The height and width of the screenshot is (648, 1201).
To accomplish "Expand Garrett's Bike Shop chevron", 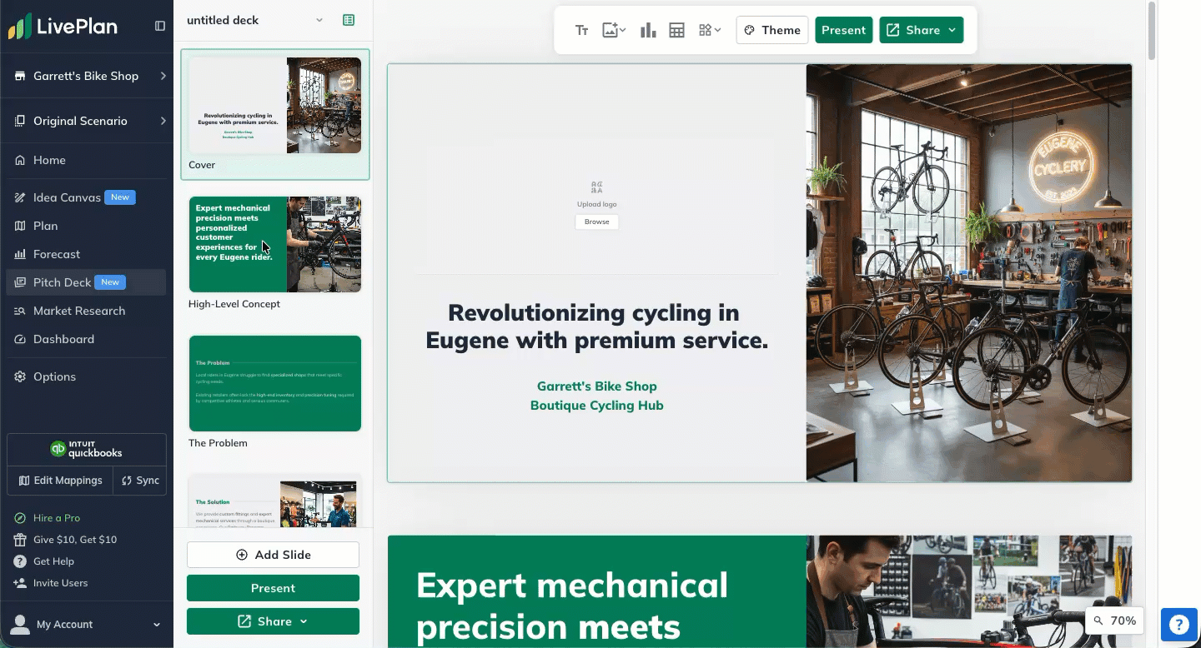I will click(163, 76).
